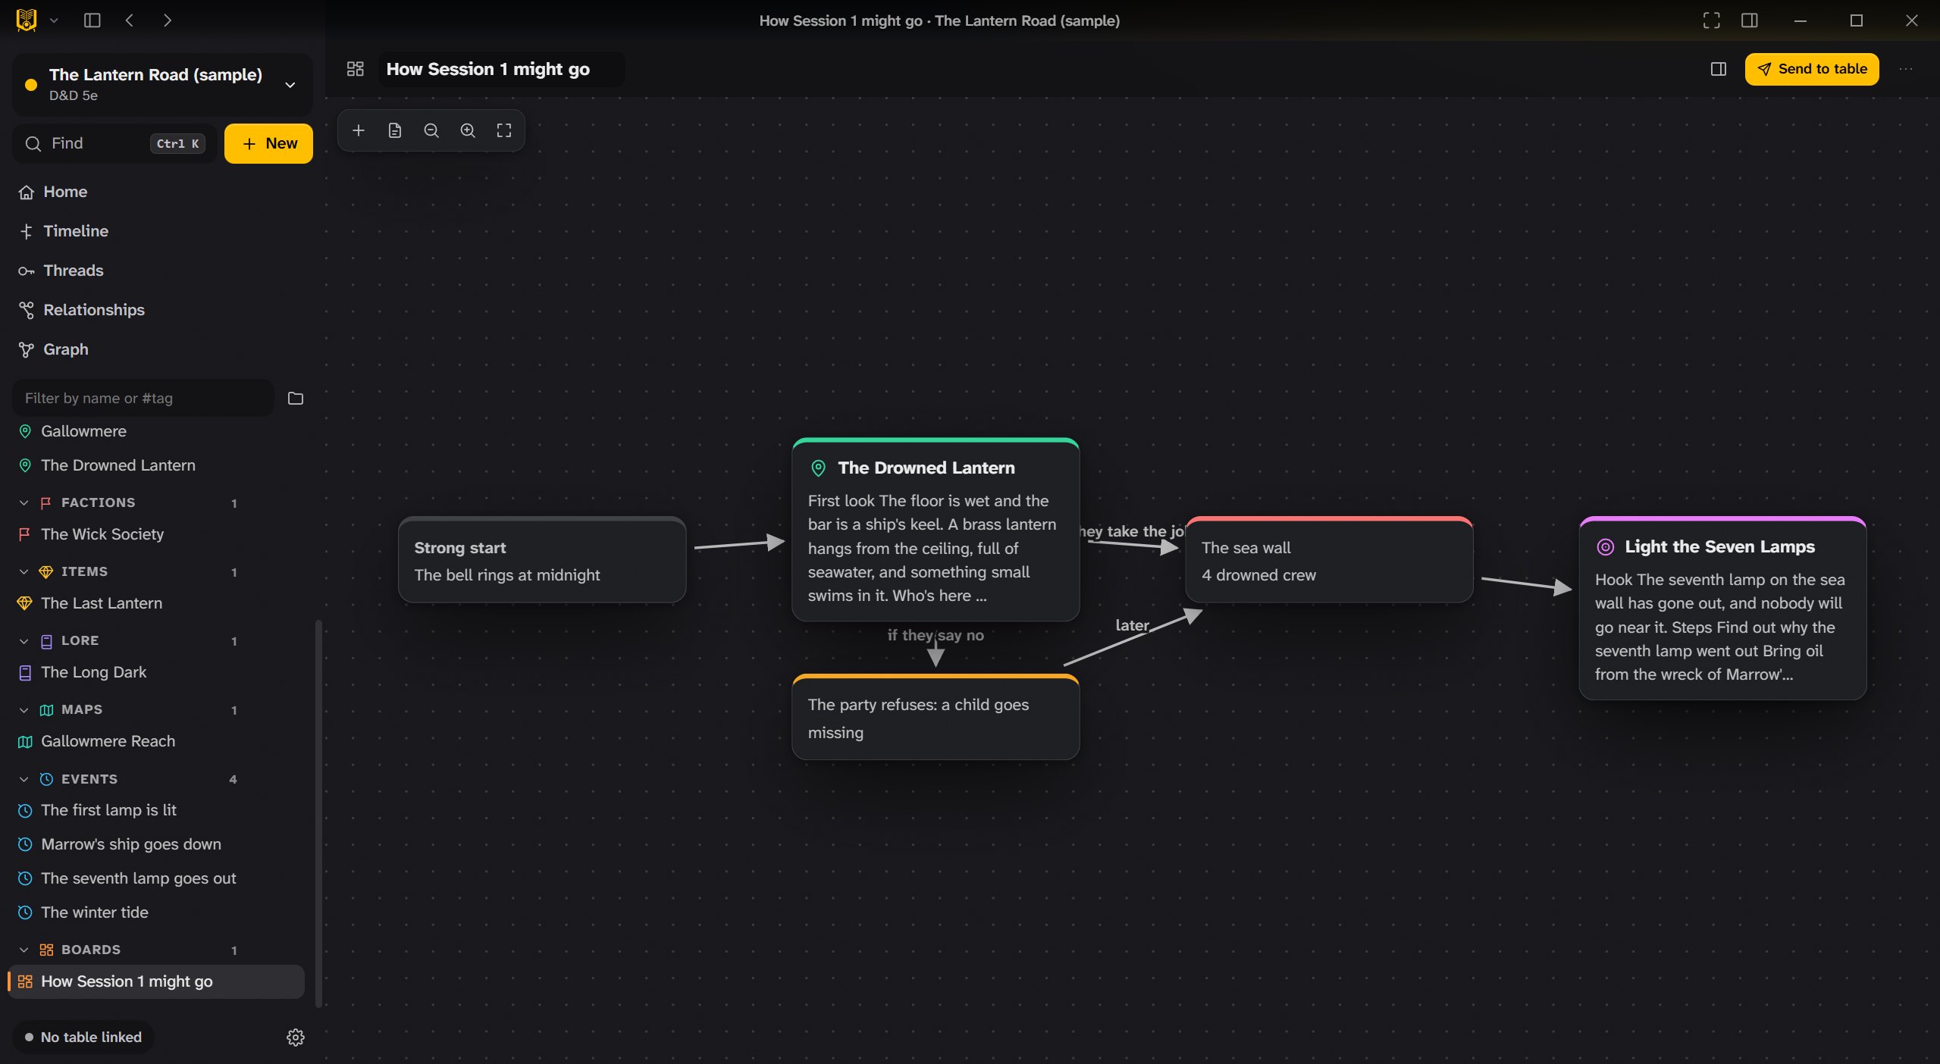The image size is (1940, 1064).
Task: Fit the board to view using the toolbar icon
Action: (x=504, y=130)
